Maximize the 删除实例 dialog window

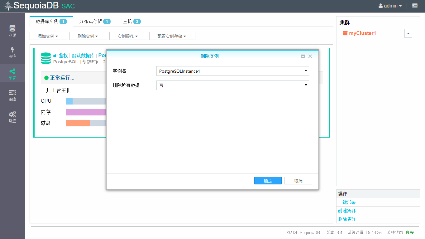point(303,56)
